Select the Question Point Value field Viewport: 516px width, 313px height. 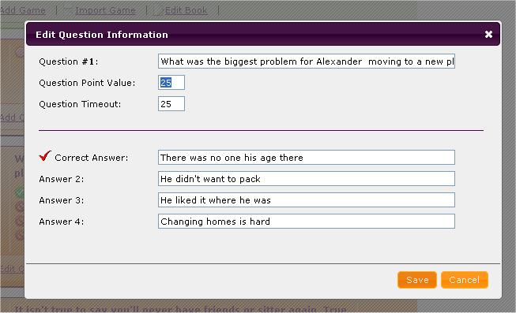[171, 83]
